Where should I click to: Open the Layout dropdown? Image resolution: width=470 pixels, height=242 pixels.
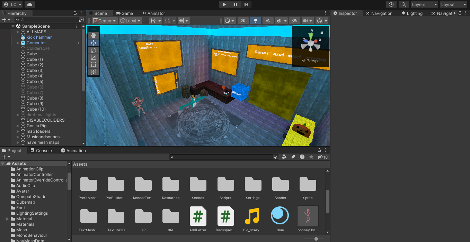point(454,4)
